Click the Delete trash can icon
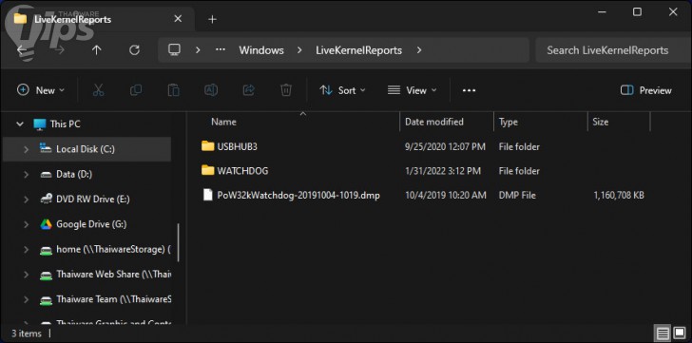Screen dimensions: 692x343 (286, 90)
